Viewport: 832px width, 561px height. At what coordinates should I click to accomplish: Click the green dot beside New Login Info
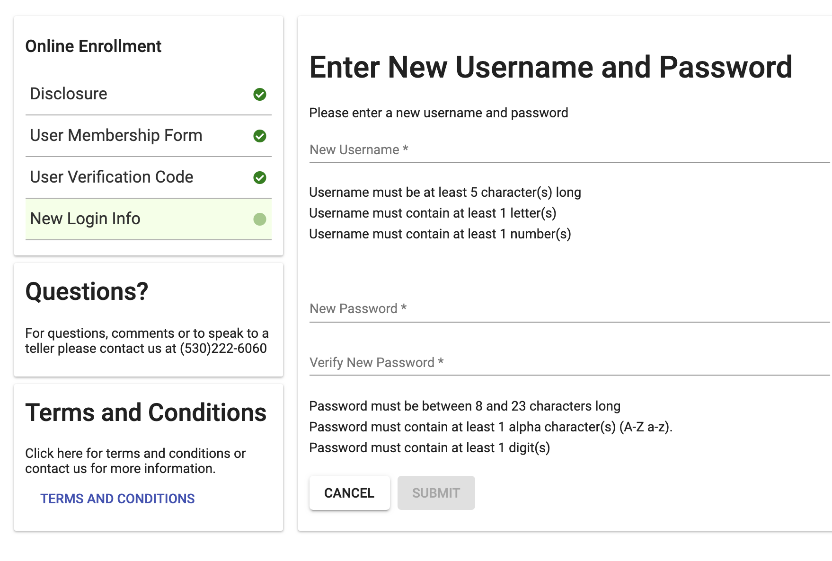[260, 219]
